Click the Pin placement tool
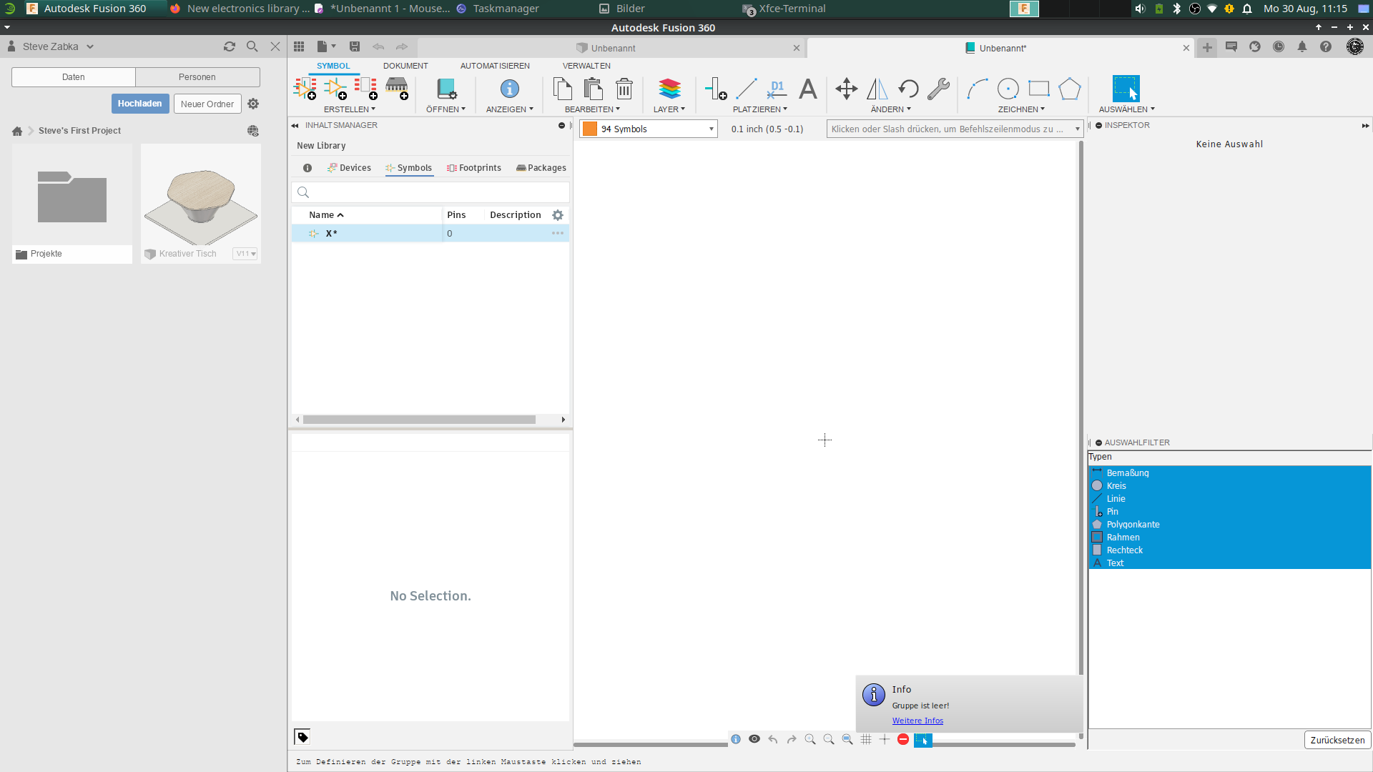Viewport: 1373px width, 772px height. click(x=715, y=89)
